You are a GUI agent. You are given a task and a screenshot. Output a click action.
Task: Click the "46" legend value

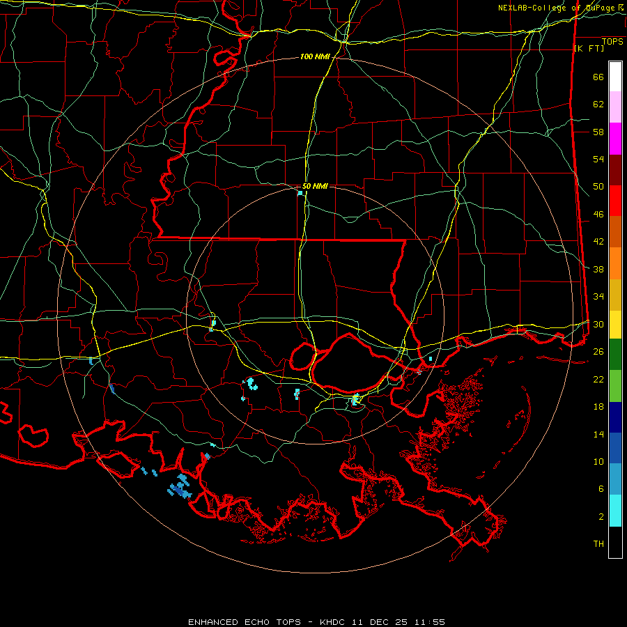click(x=598, y=215)
